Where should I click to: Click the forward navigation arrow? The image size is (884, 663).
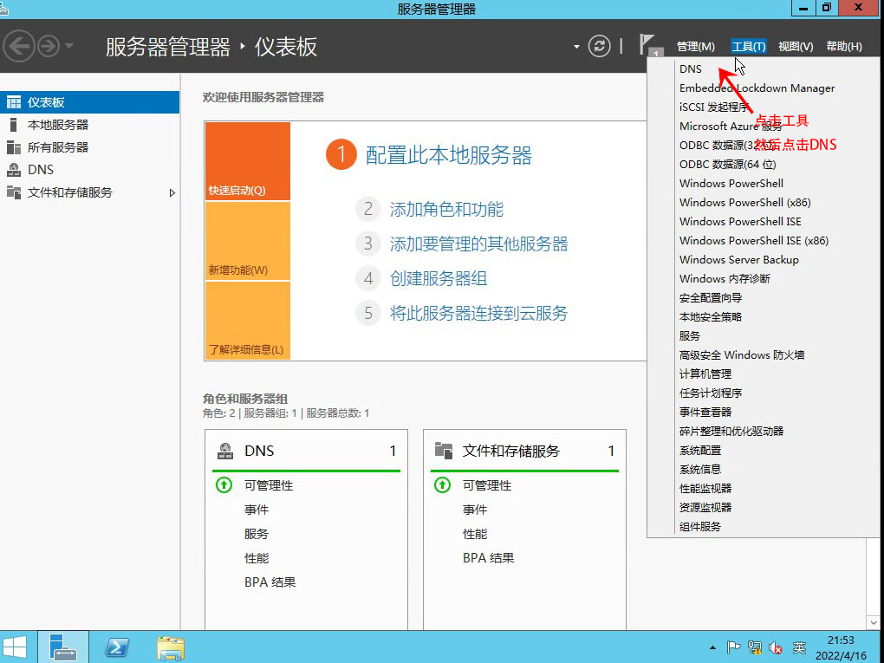click(49, 46)
